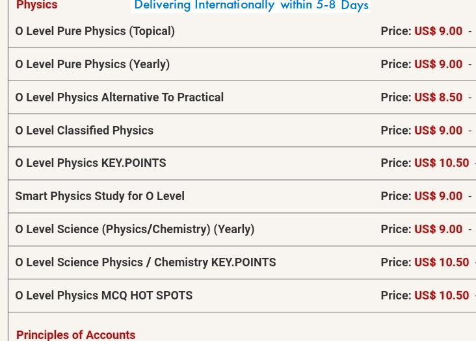Click US$ 10.50 price of MCQ HOT SPOTS
Screen dimensions: 476x341
(442, 296)
